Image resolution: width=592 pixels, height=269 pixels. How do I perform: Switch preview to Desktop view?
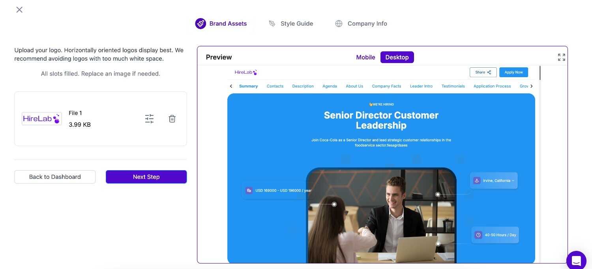[397, 57]
